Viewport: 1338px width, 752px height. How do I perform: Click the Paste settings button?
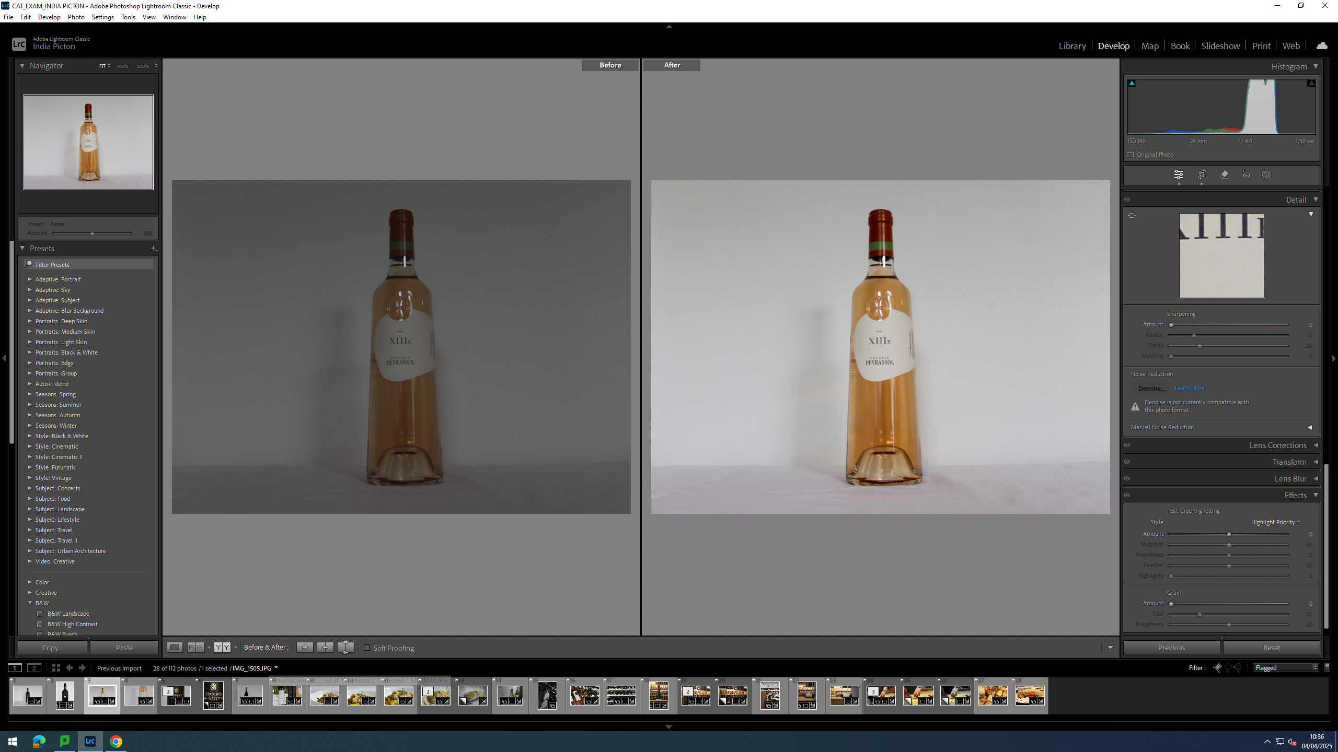[x=124, y=648]
